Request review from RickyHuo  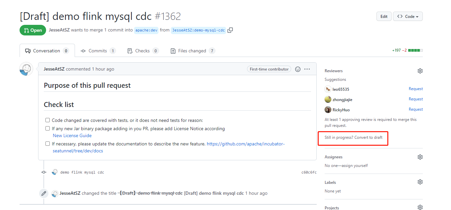click(x=416, y=109)
